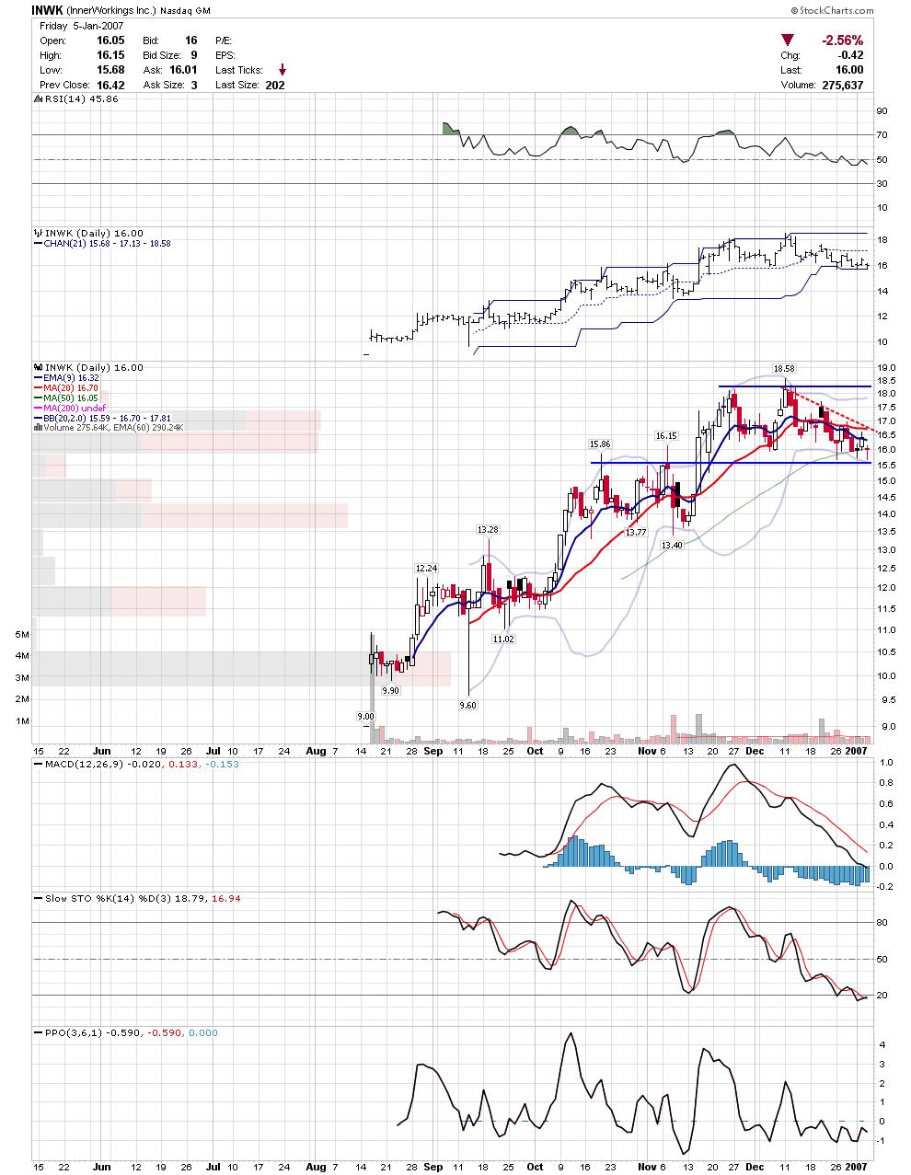Click the High value 16.15 in the quote header
911x1175 pixels.
[111, 56]
